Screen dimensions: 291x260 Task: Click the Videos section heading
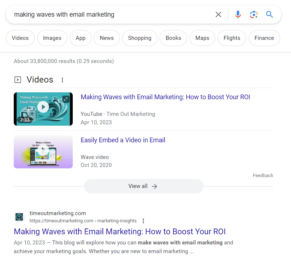coord(40,80)
